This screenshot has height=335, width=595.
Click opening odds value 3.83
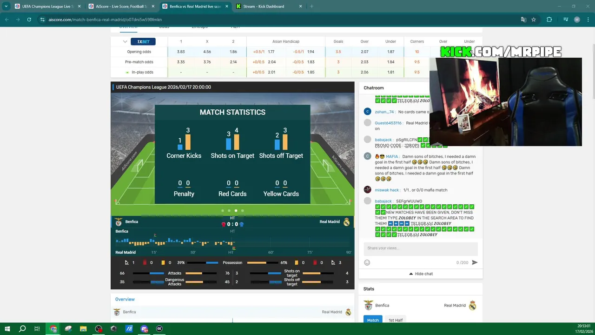[181, 52]
